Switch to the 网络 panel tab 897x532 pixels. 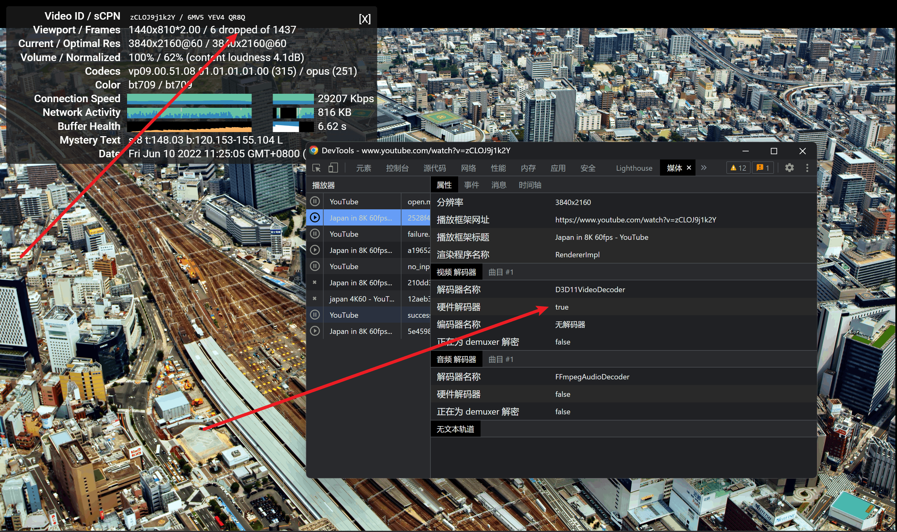[468, 168]
